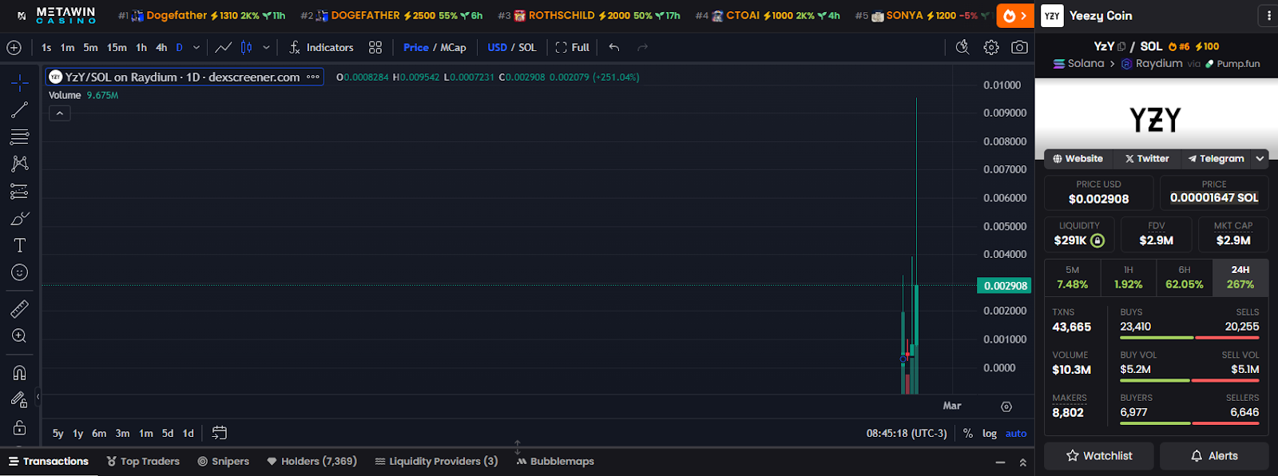Open chart settings gear
This screenshot has width=1278, height=476.
click(991, 48)
